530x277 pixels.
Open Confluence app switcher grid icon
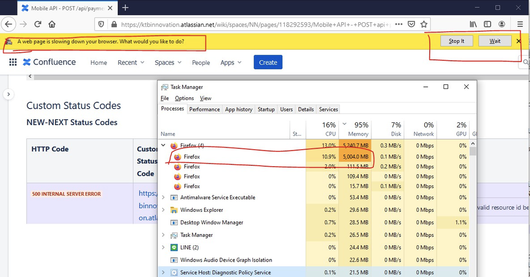click(13, 62)
